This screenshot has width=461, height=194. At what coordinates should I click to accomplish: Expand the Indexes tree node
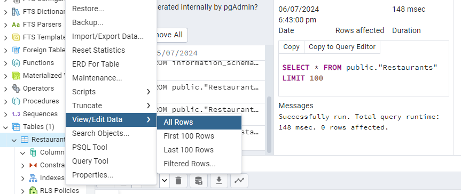[x=22, y=178]
